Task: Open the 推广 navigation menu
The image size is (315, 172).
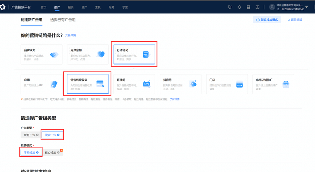Action: (x=57, y=7)
